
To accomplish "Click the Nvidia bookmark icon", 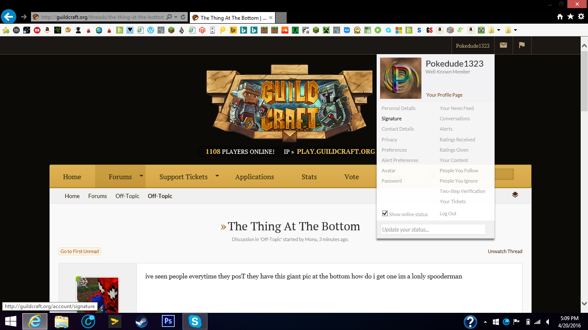I will click(x=461, y=30).
